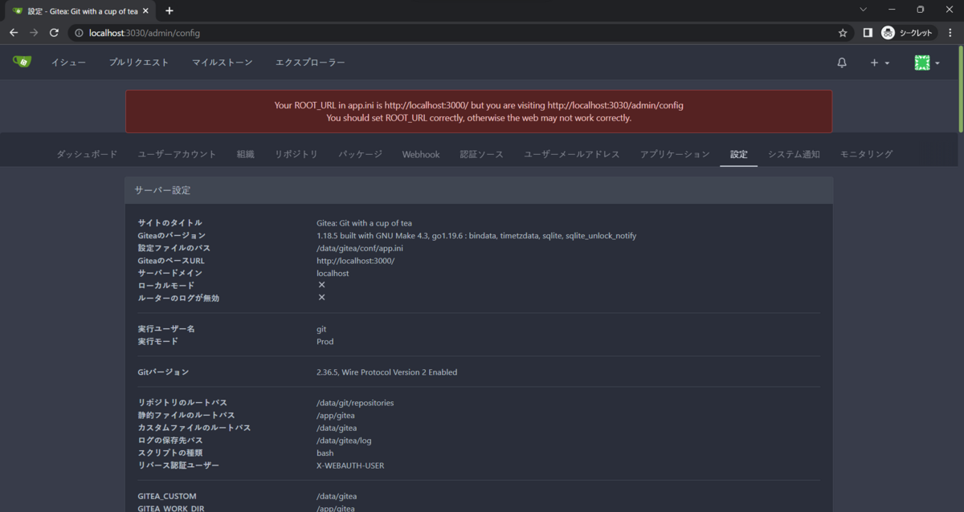964x512 pixels.
Task: Switch to ユーザーアカウント admin tab
Action: pyautogui.click(x=177, y=154)
